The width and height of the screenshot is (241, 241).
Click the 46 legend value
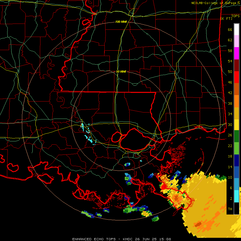pyautogui.click(x=230, y=82)
